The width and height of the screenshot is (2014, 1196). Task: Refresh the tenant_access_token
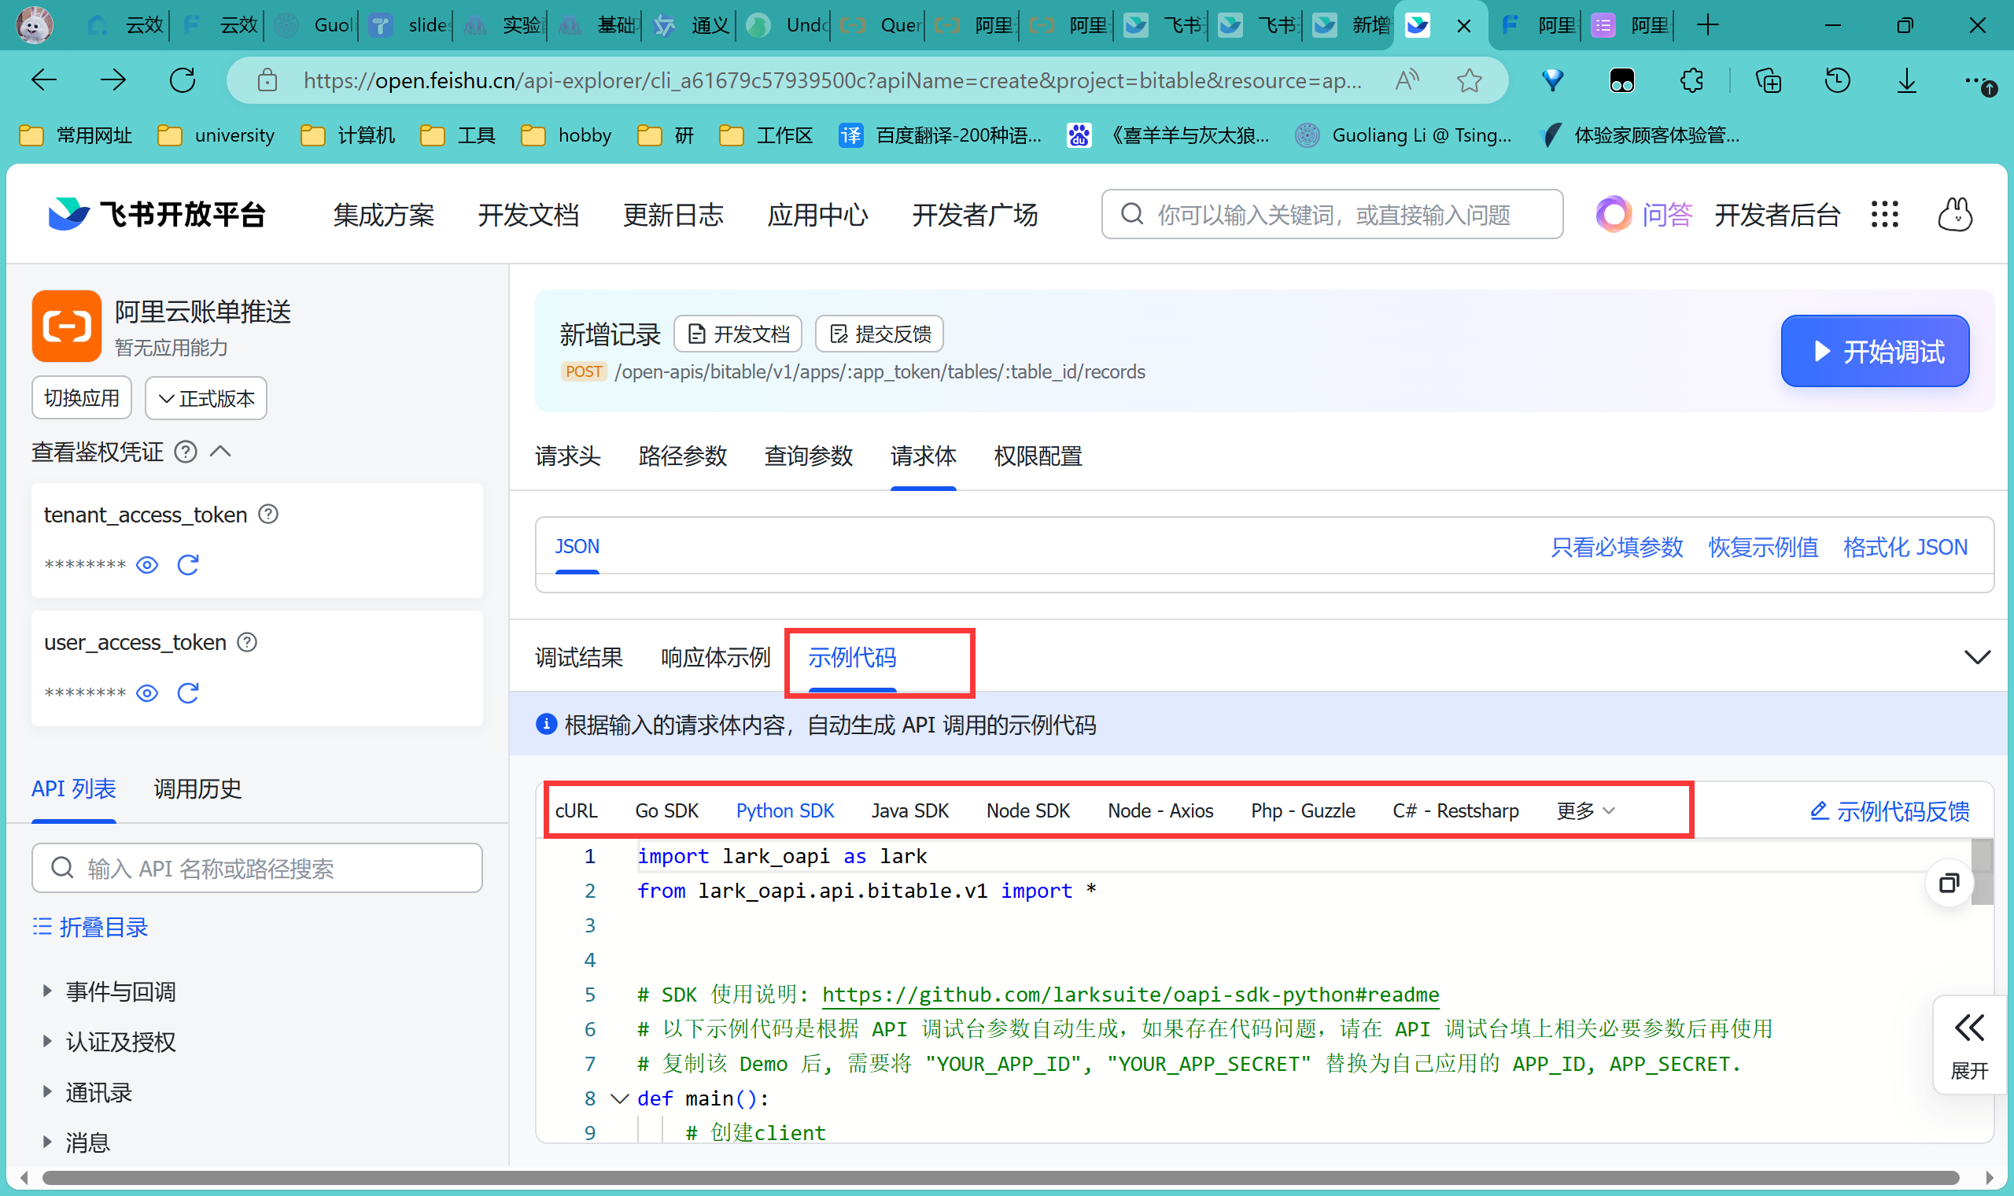(x=188, y=565)
